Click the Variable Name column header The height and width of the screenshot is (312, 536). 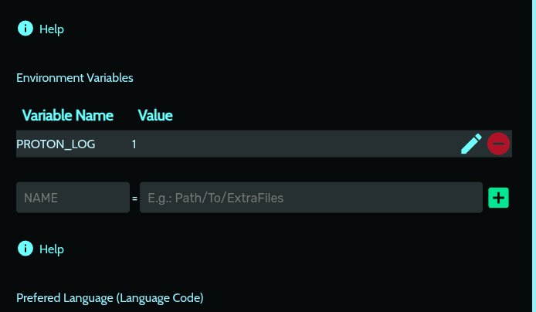click(x=67, y=116)
